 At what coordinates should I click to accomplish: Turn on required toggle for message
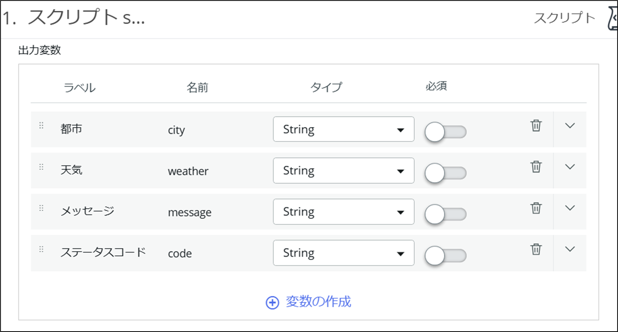(445, 214)
